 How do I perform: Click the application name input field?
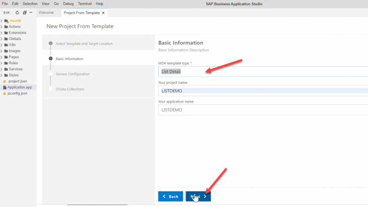click(262, 110)
